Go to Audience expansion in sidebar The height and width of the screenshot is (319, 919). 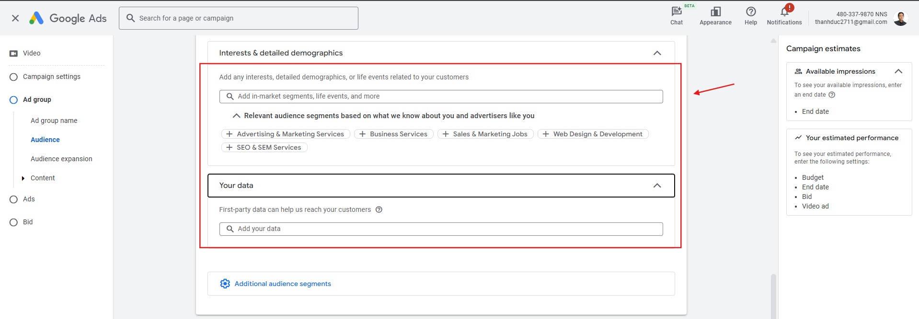pos(61,159)
